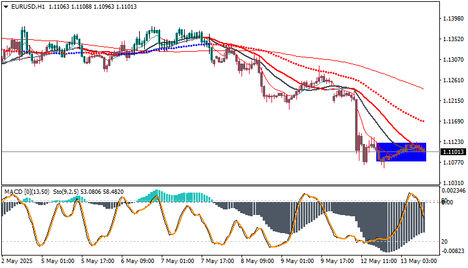Select the time label 2 May 2025
The width and height of the screenshot is (468, 268).
click(17, 261)
